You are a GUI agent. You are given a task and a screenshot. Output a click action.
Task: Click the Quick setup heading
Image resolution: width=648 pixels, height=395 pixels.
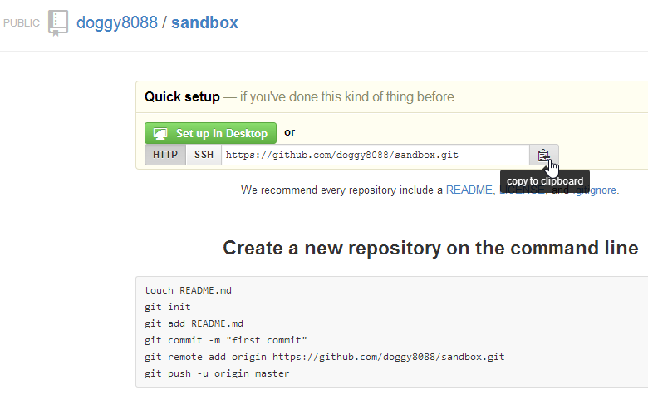coord(182,97)
